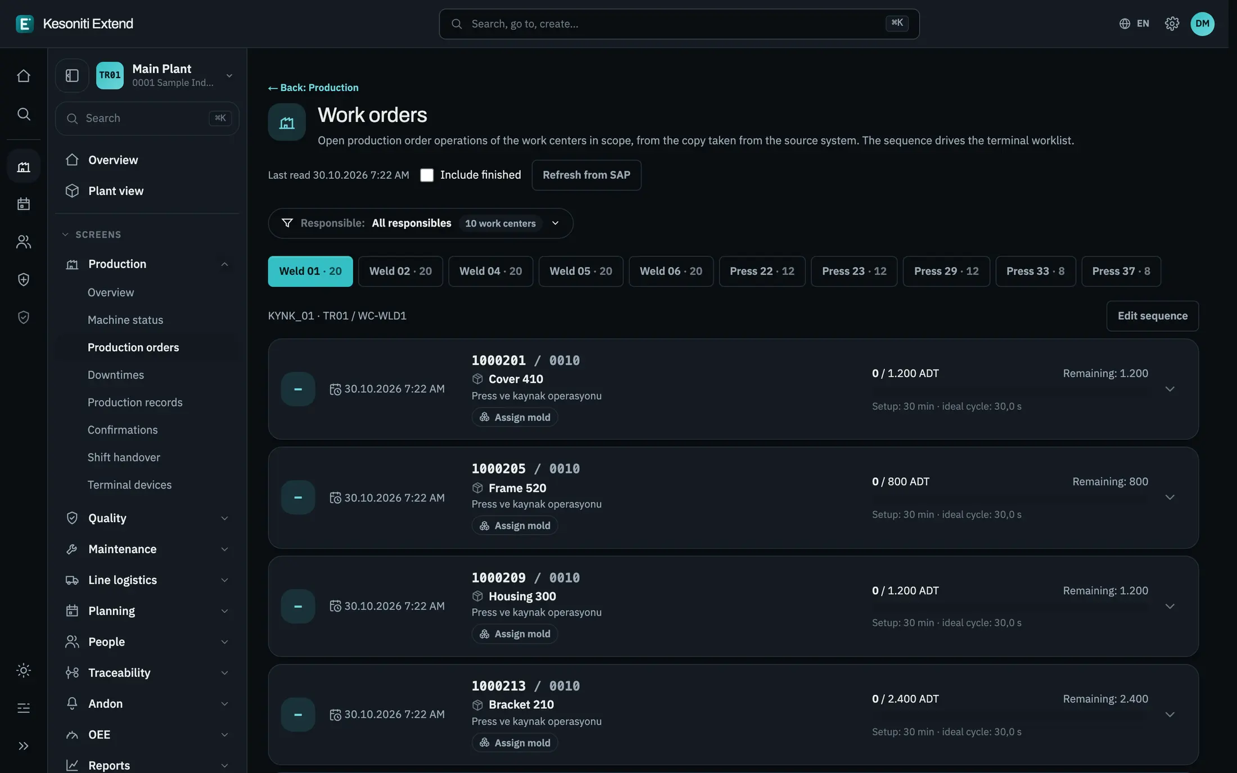This screenshot has height=773, width=1237.
Task: Open Downtimes in sidebar
Action: click(116, 375)
